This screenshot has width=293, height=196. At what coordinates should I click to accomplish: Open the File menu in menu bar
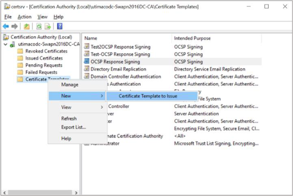[x=8, y=17]
